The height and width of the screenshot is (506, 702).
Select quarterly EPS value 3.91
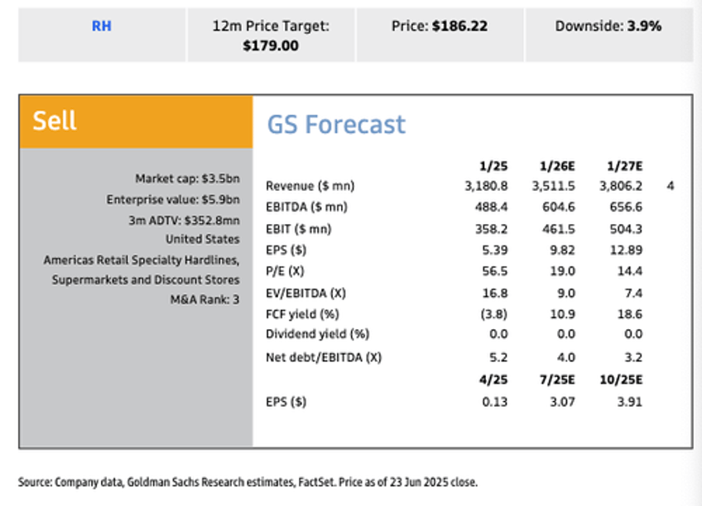pyautogui.click(x=630, y=402)
